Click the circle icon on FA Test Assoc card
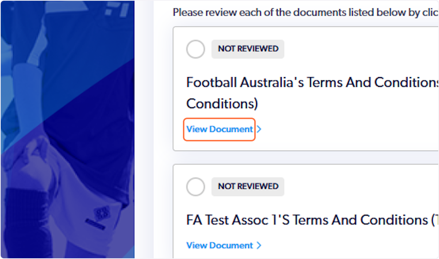 coord(195,186)
